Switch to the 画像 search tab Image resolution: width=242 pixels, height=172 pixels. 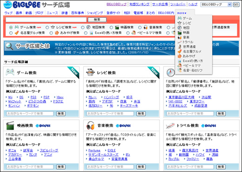[19, 13]
